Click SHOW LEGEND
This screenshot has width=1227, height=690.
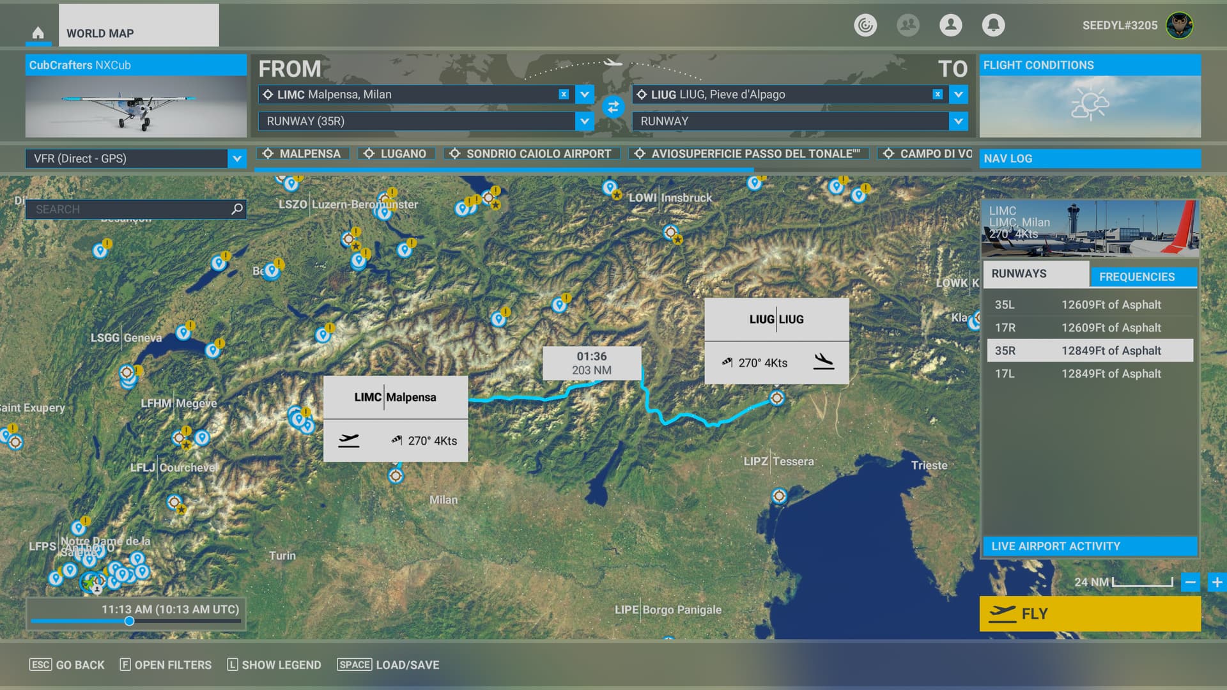click(x=274, y=665)
